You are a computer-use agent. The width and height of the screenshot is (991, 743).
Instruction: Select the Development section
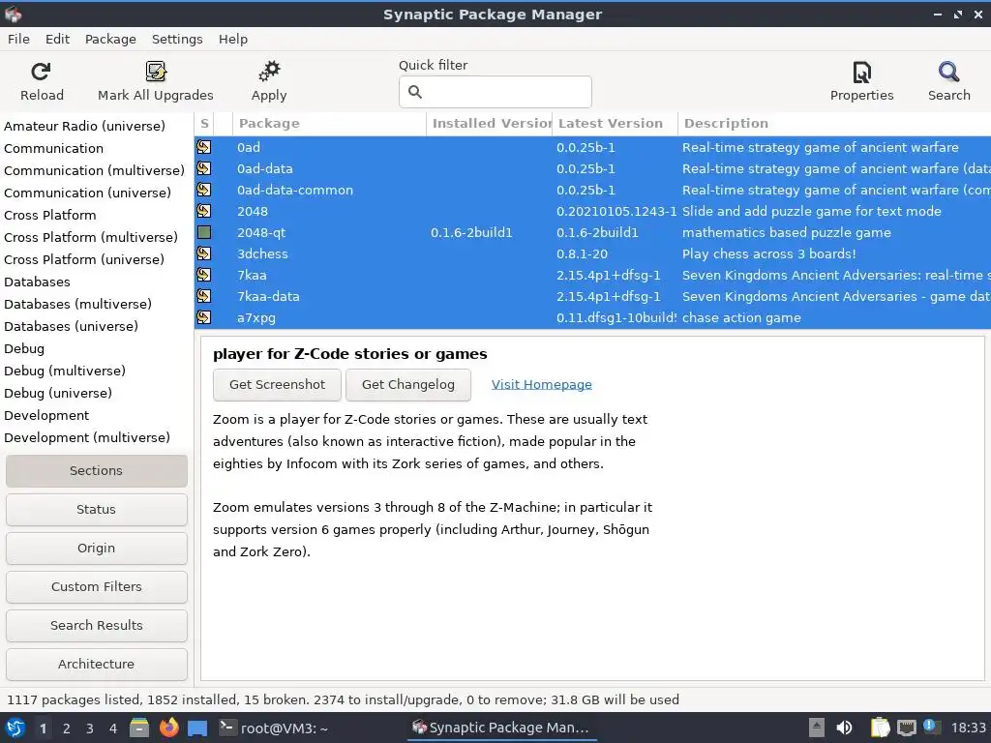46,415
